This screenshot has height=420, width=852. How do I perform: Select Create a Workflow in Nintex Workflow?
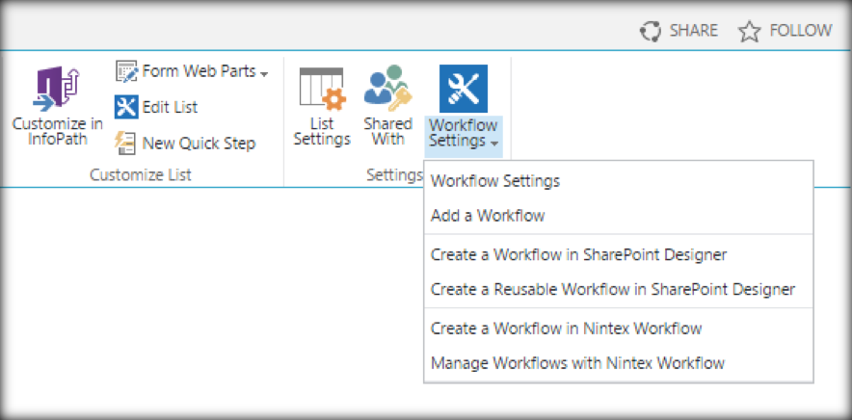[x=566, y=328]
